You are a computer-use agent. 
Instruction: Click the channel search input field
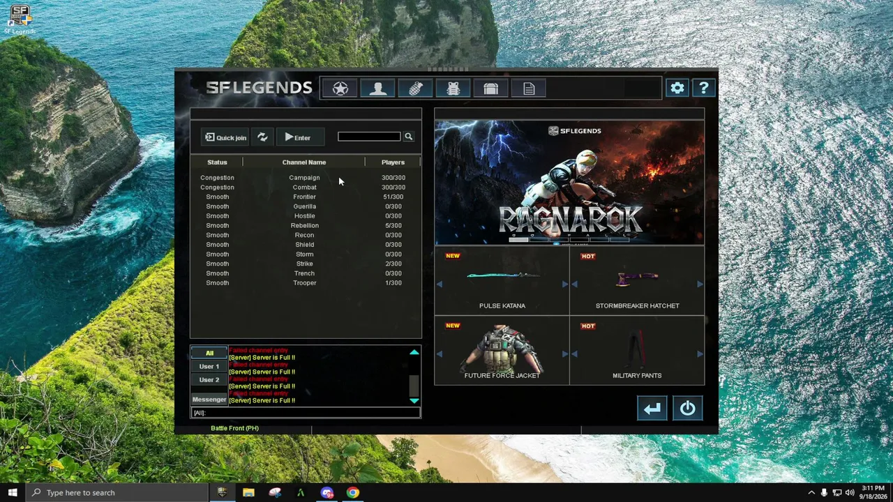[x=369, y=137]
